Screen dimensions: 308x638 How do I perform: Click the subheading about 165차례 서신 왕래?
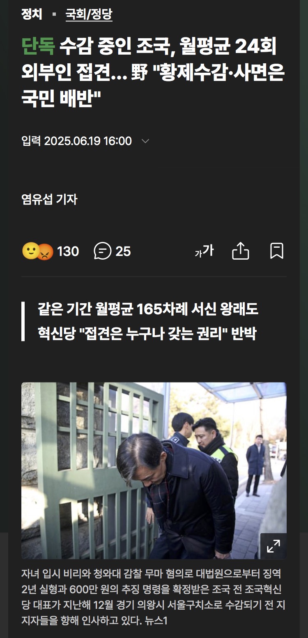pos(148,309)
